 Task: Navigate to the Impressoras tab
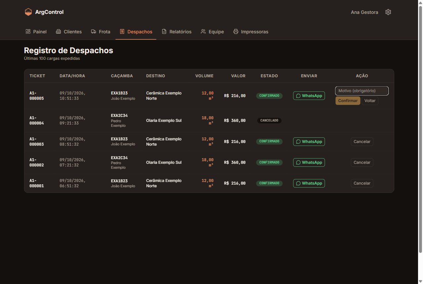pyautogui.click(x=251, y=32)
